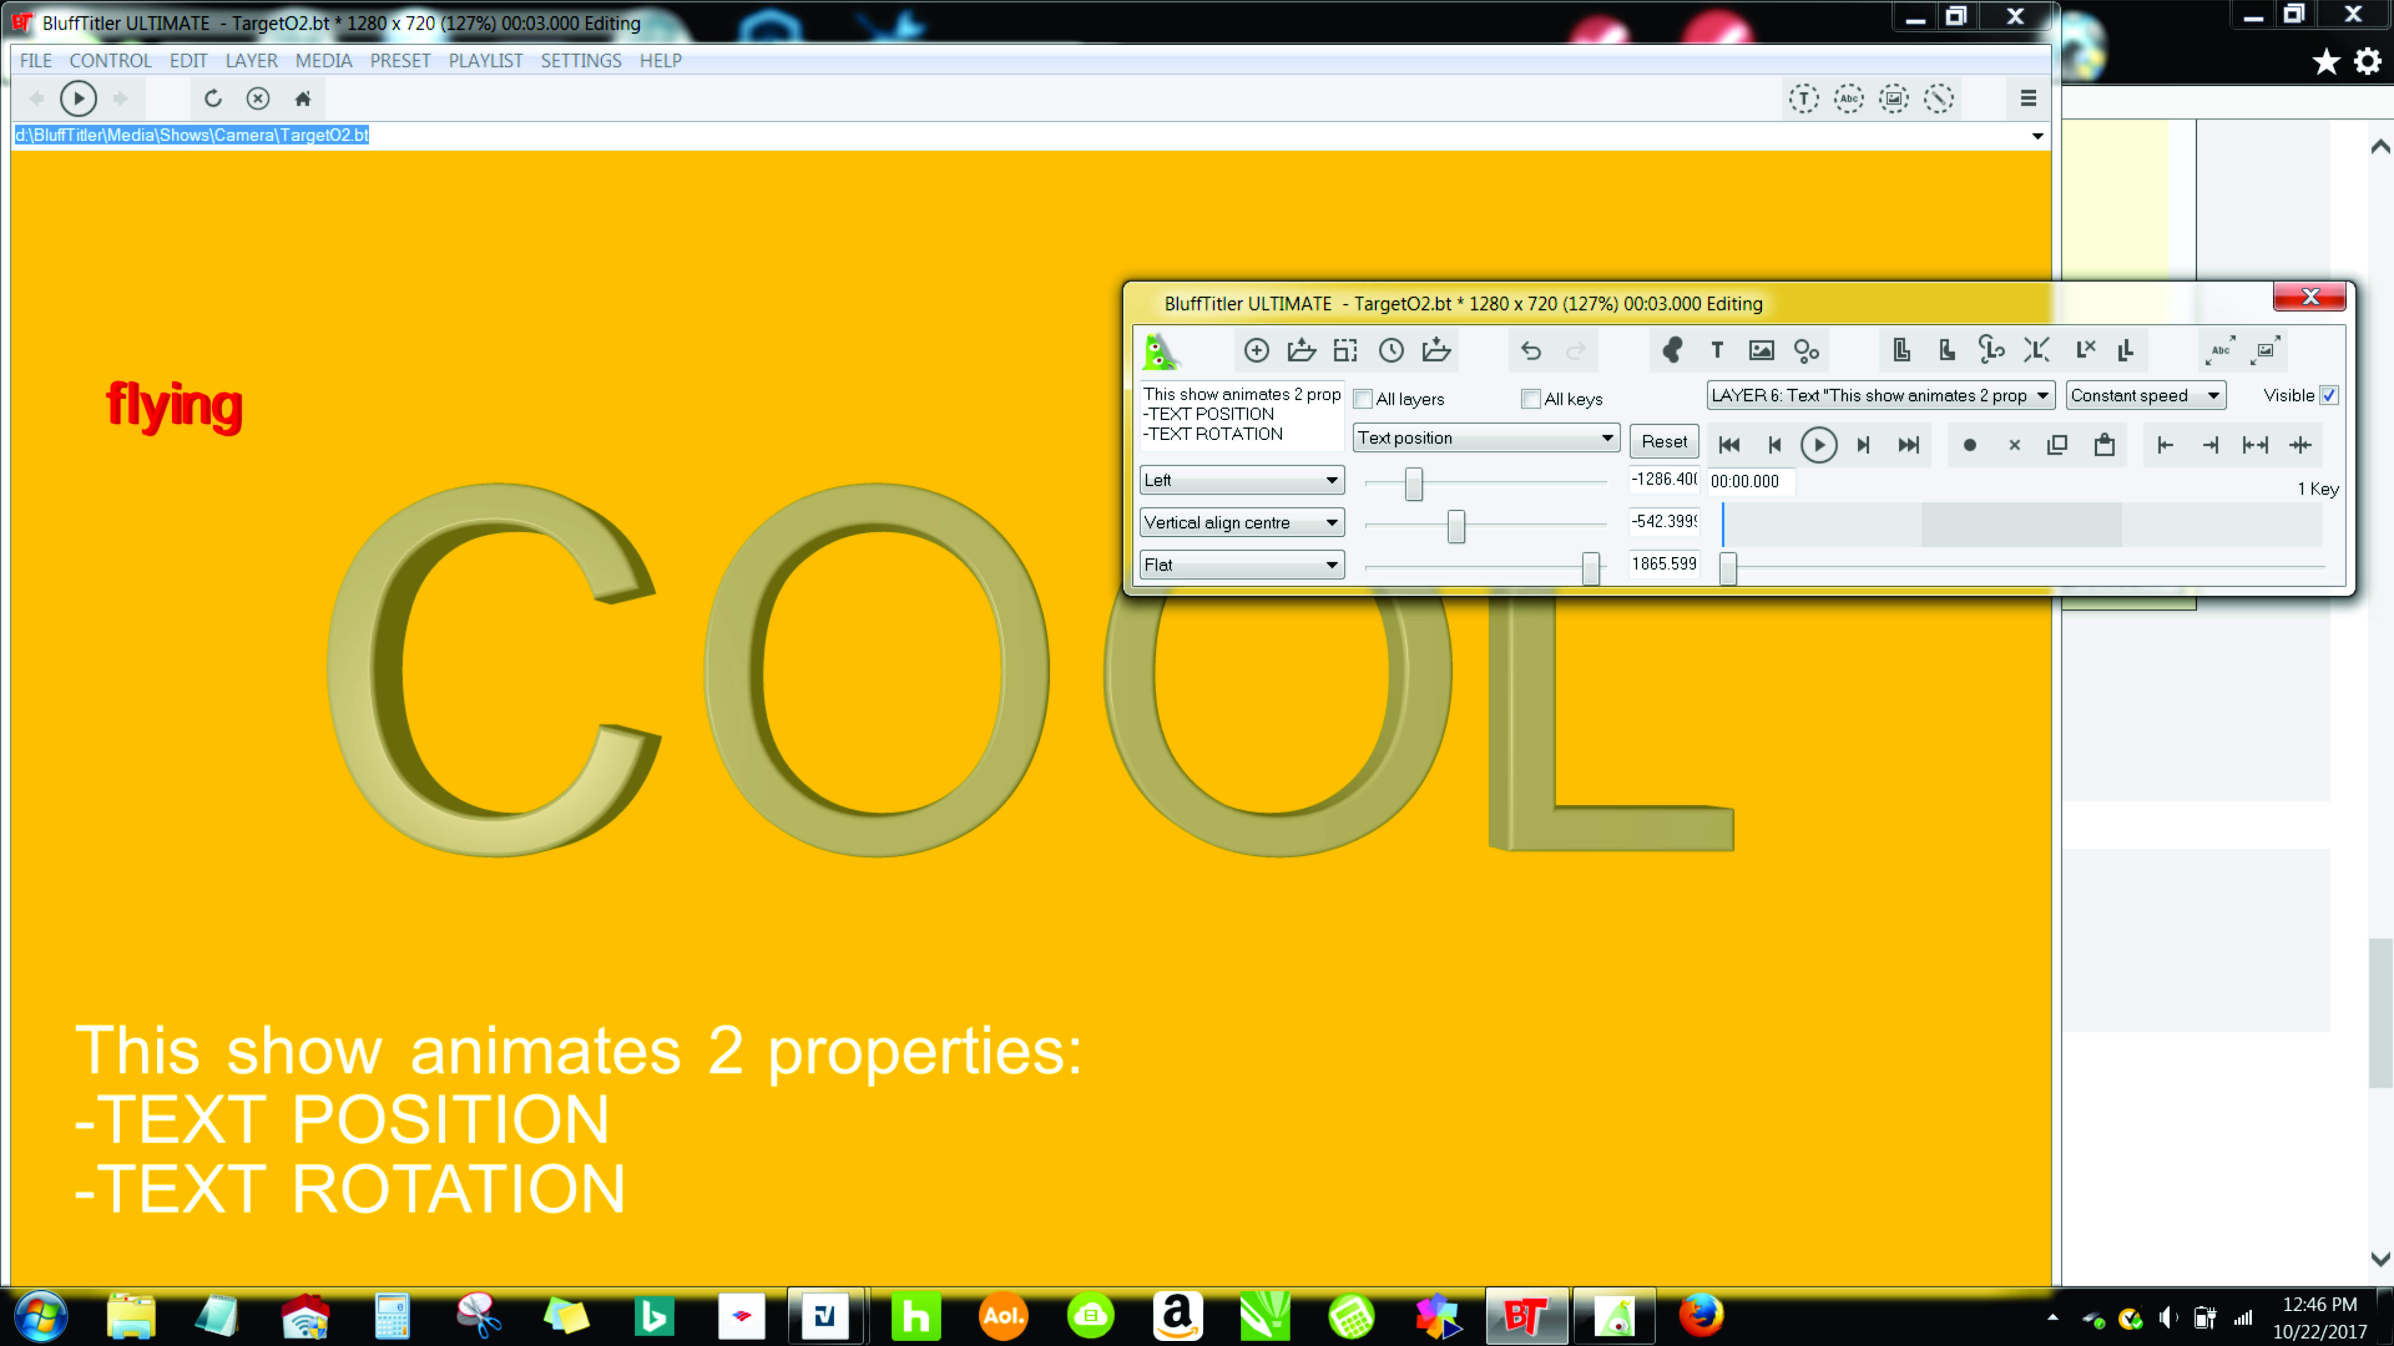Open the LAYER menu
The height and width of the screenshot is (1346, 2394).
pos(251,60)
